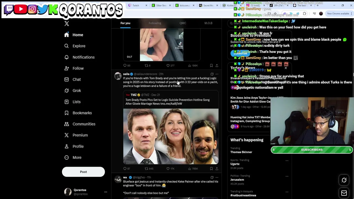Screen dimensions: 354x199
Task: Open the messages envelope button
Action: [x=344, y=193]
